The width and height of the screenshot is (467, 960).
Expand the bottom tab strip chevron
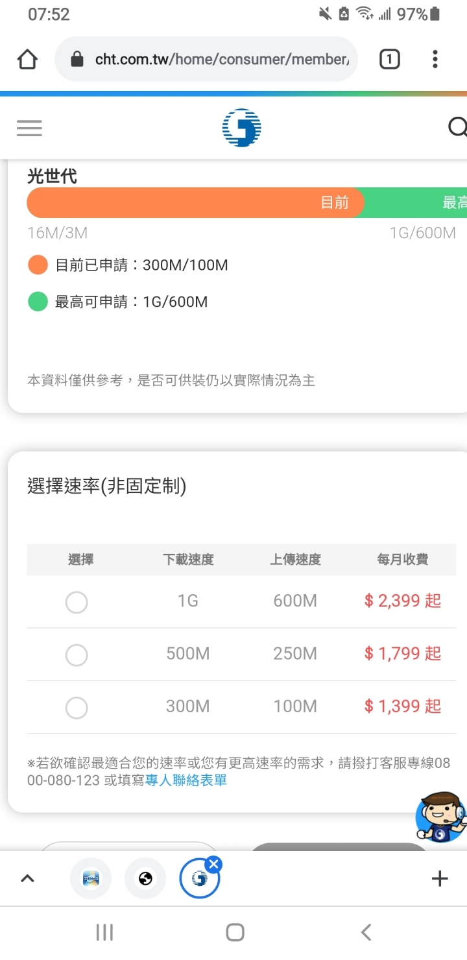tap(27, 879)
